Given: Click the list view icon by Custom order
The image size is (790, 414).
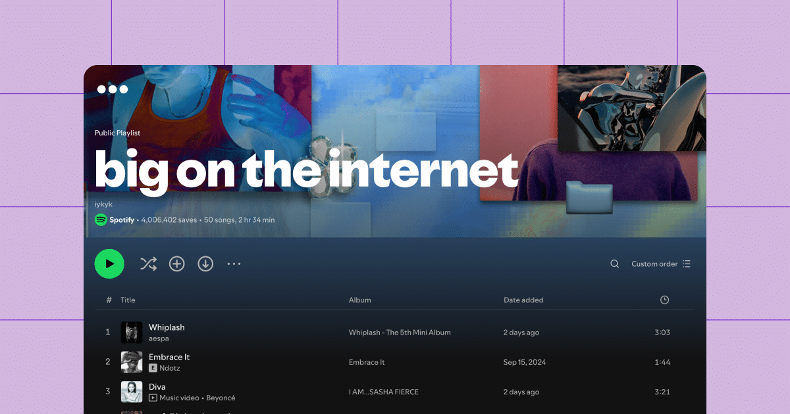Looking at the screenshot, I should [x=687, y=264].
